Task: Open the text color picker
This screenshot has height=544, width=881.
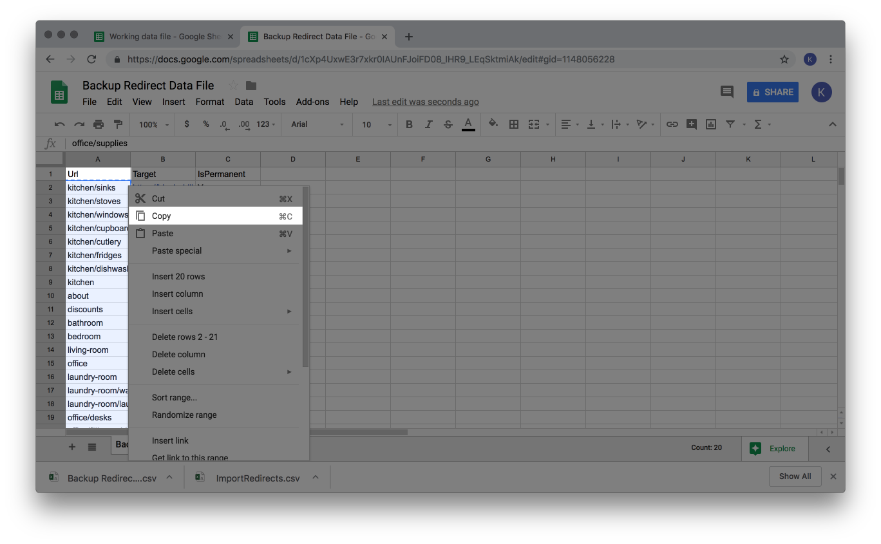Action: 468,124
